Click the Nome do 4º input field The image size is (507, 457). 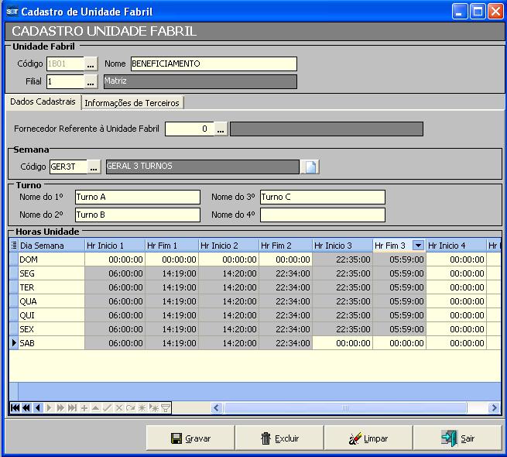[x=322, y=215]
